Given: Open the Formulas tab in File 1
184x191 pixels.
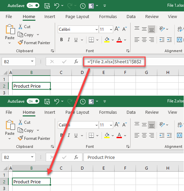Looking at the screenshot, I should tap(108, 17).
